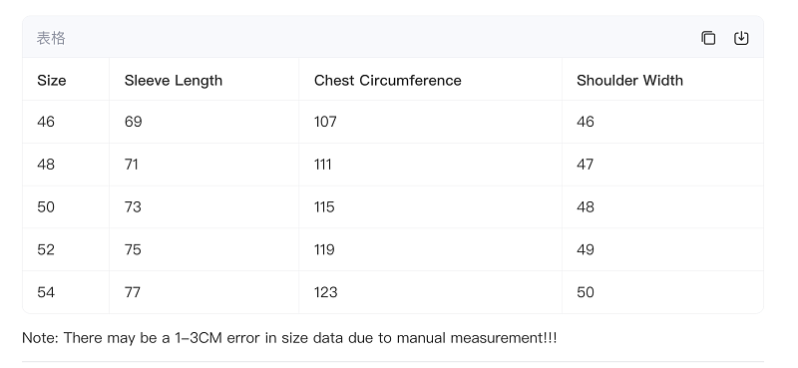This screenshot has width=798, height=368.
Task: Select the Sleeve Length column header
Action: [x=203, y=80]
